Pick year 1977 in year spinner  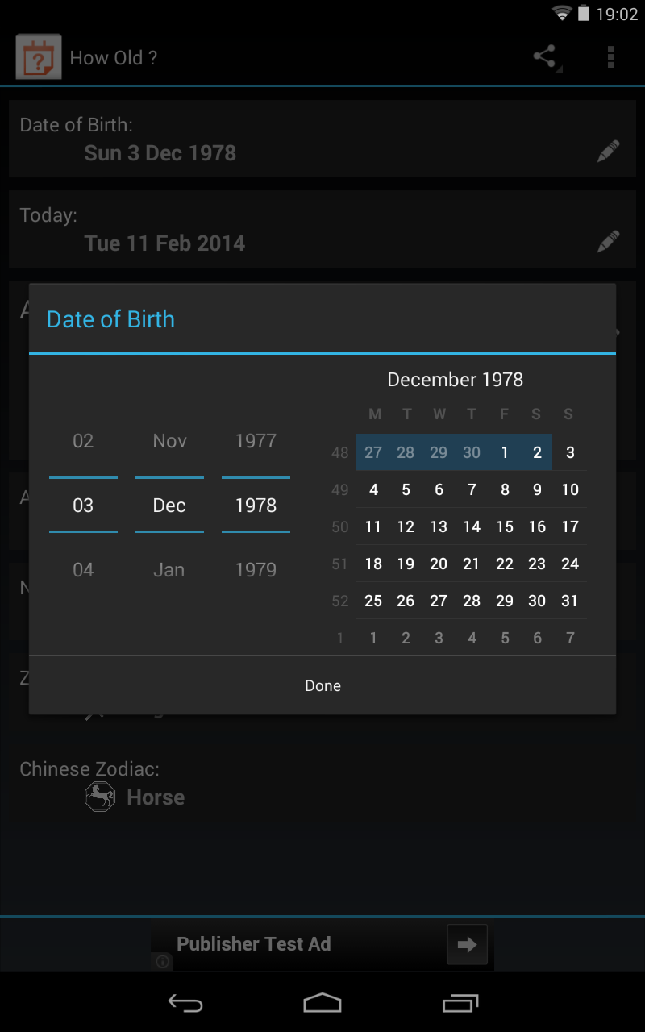point(256,441)
